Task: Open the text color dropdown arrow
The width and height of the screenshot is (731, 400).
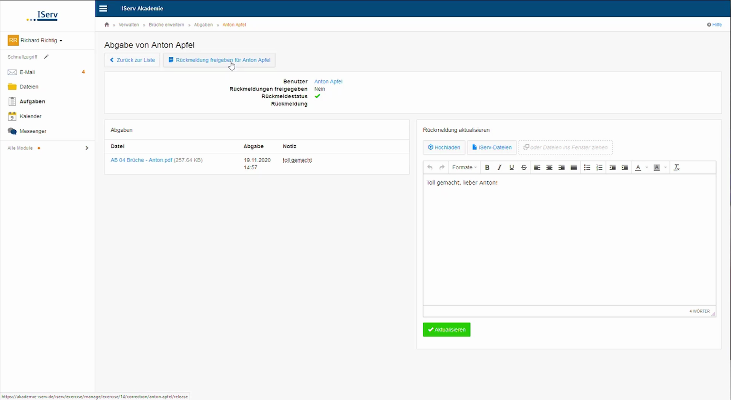Action: [647, 167]
